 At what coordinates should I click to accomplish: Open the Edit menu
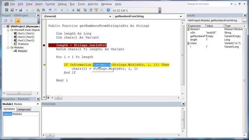pos(20,4)
